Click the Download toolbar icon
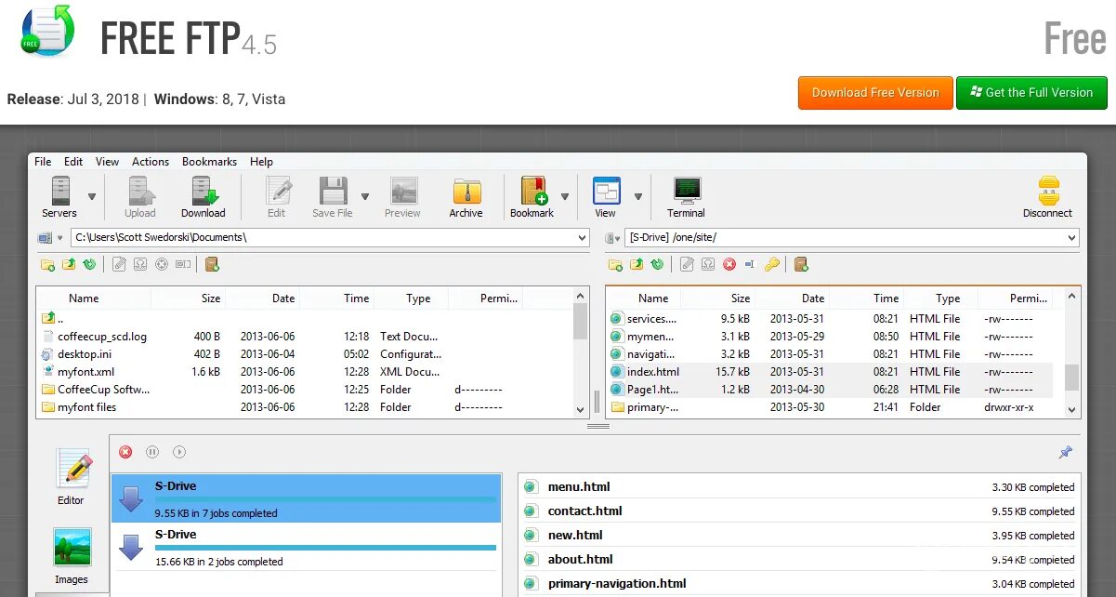Viewport: 1116px width, 597px height. point(204,191)
